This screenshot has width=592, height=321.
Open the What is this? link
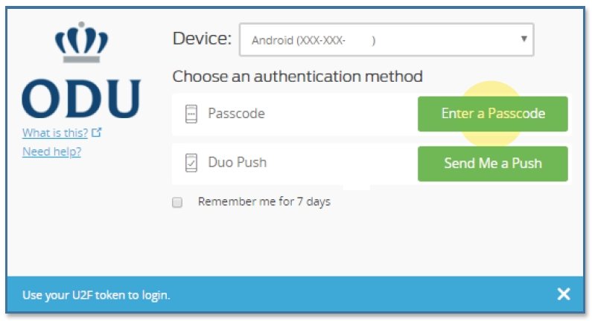coord(55,133)
